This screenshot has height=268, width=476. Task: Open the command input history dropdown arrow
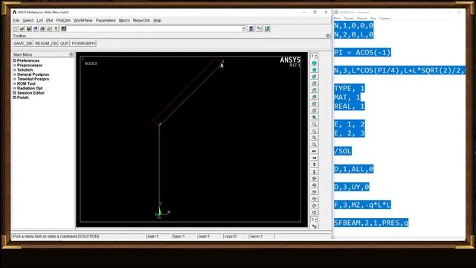243,28
